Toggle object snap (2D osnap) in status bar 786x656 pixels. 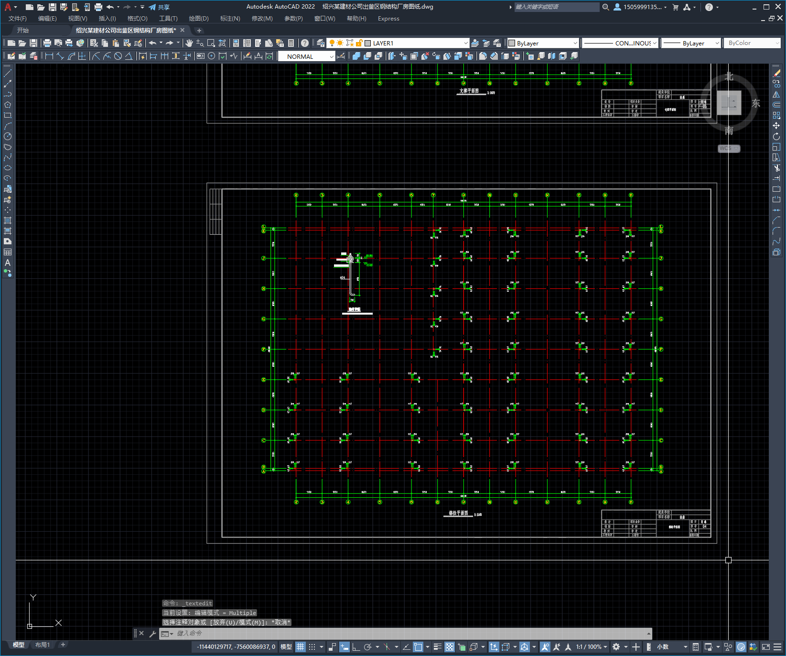click(418, 647)
